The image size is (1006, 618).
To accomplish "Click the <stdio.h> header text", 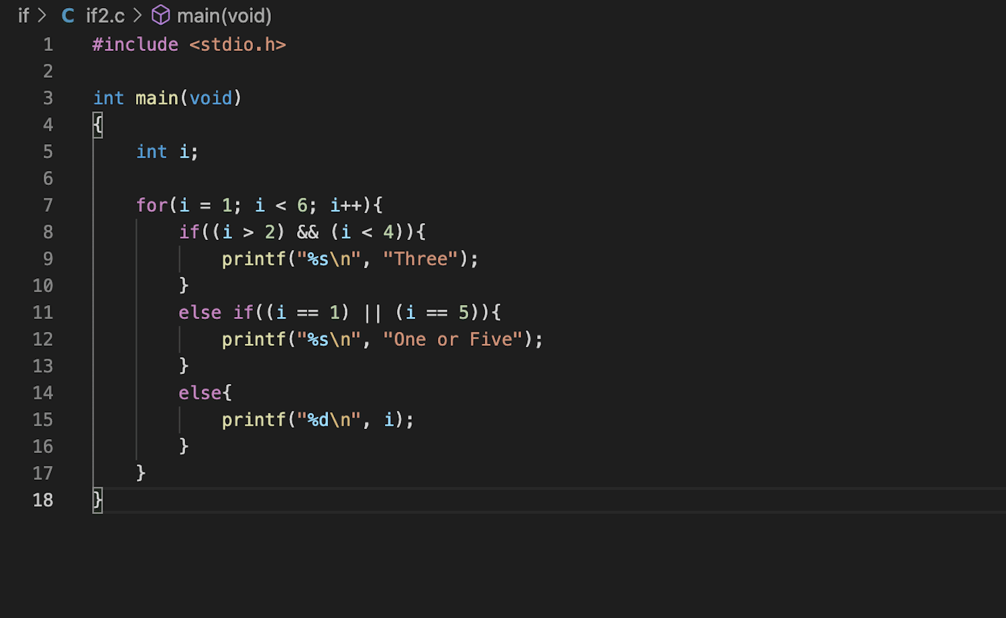I will (x=237, y=44).
